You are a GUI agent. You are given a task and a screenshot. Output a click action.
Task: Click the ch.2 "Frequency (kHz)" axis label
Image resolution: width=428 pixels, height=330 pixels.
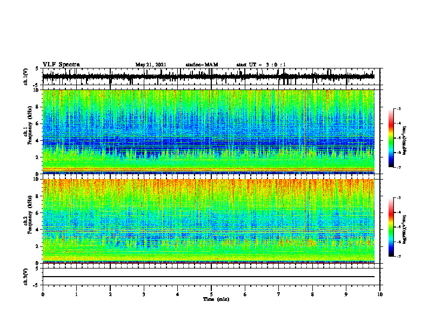coord(30,215)
